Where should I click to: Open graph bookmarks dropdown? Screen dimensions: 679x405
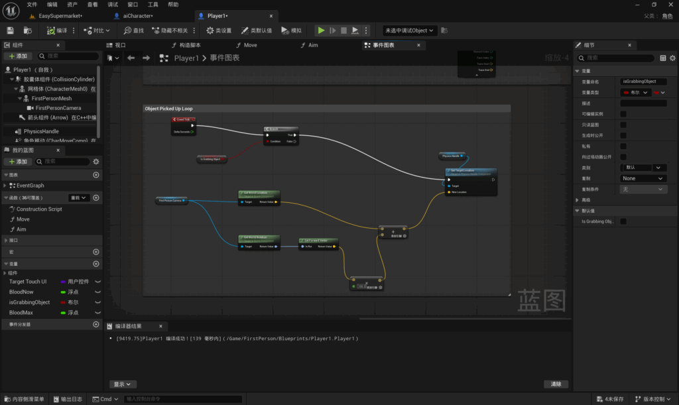[x=113, y=58]
